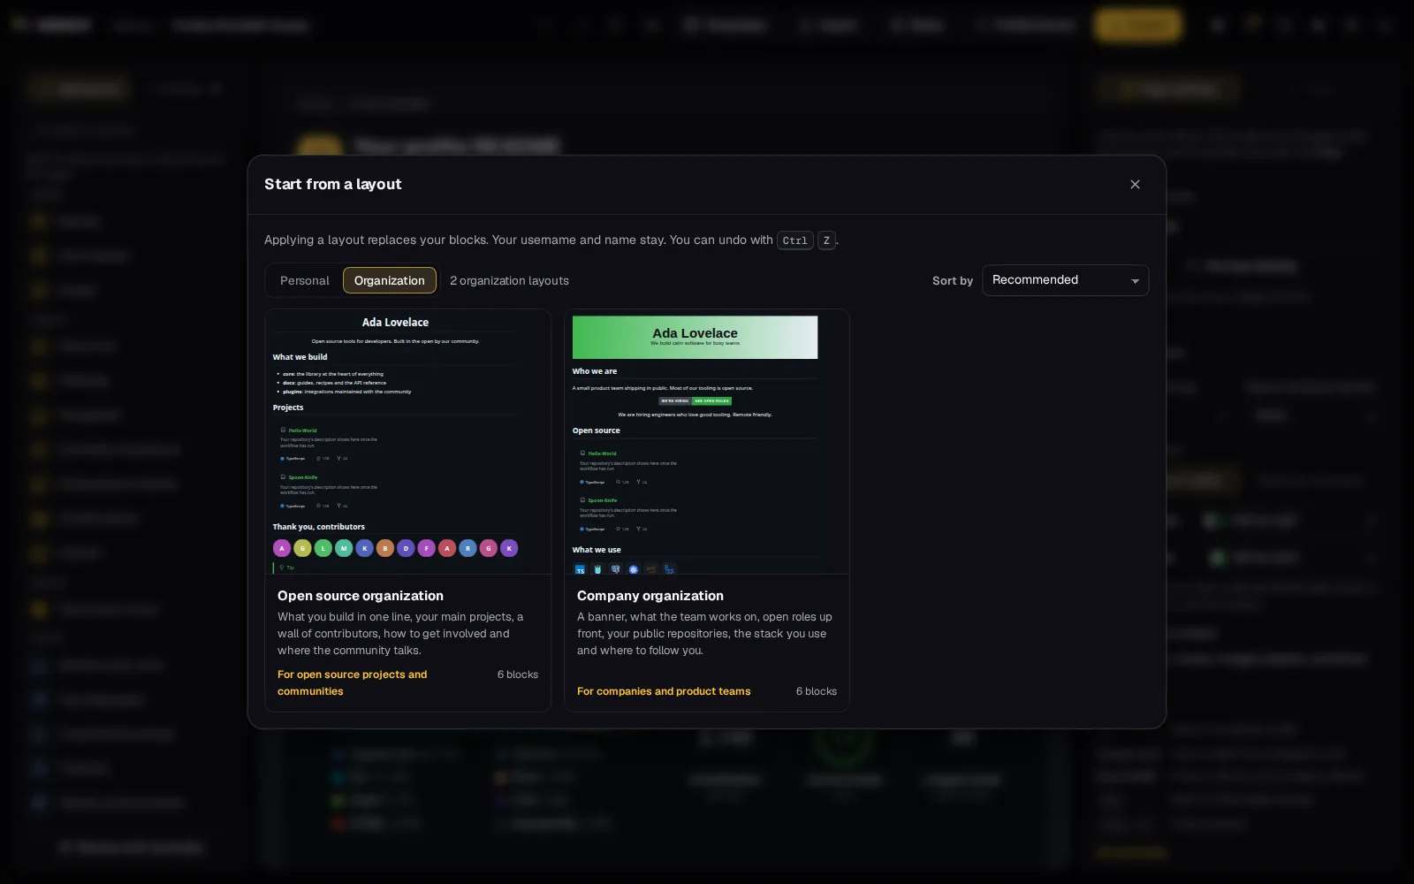Click "For open source projects and communities" text

pyautogui.click(x=353, y=682)
